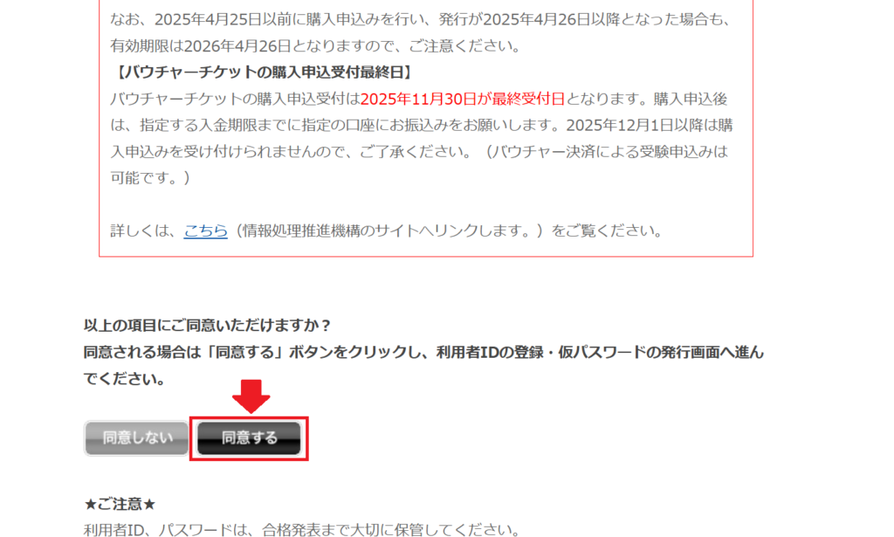
Task: Click the question 以上の項目にご同意いただけますか？
Action: [x=208, y=325]
